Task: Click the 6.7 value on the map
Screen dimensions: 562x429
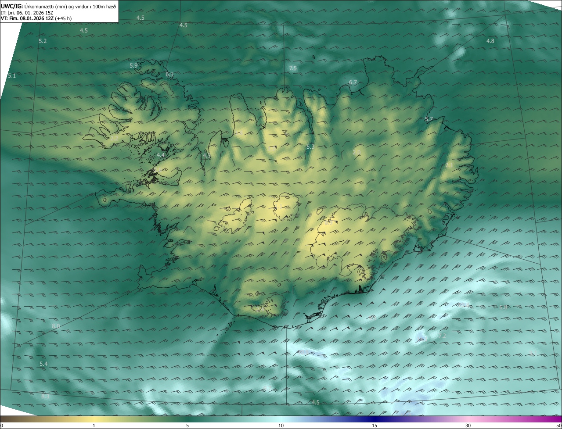Action: (353, 82)
